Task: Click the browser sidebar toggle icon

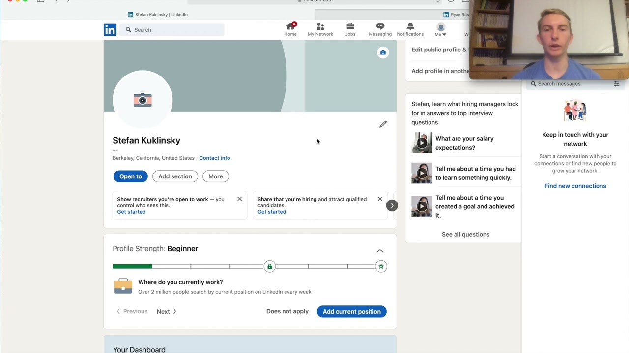Action: 41,1
